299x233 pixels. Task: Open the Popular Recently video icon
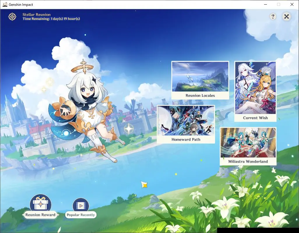point(81,205)
